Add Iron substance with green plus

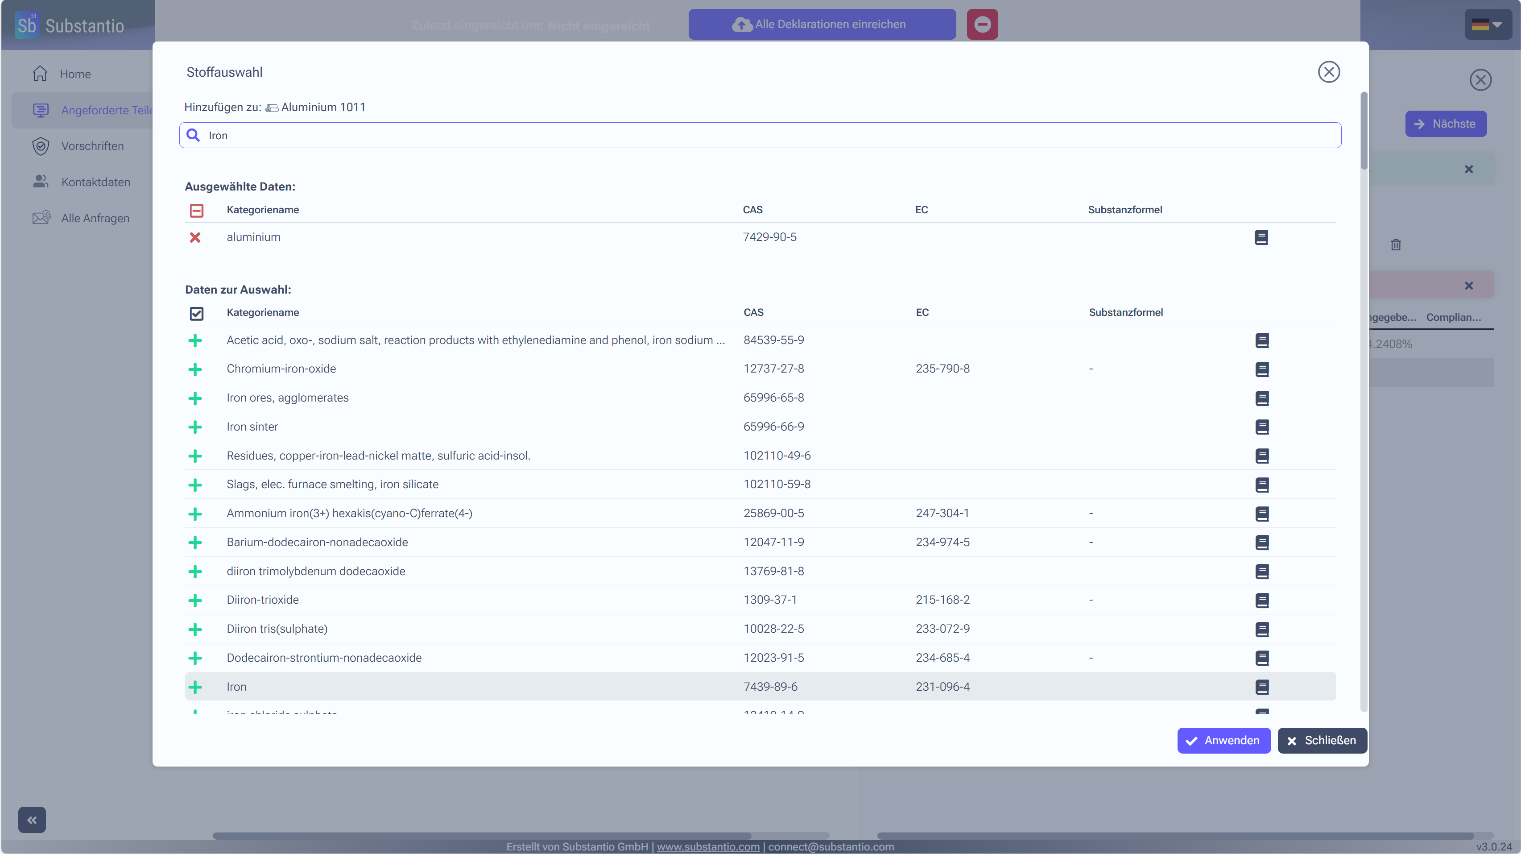pos(195,687)
